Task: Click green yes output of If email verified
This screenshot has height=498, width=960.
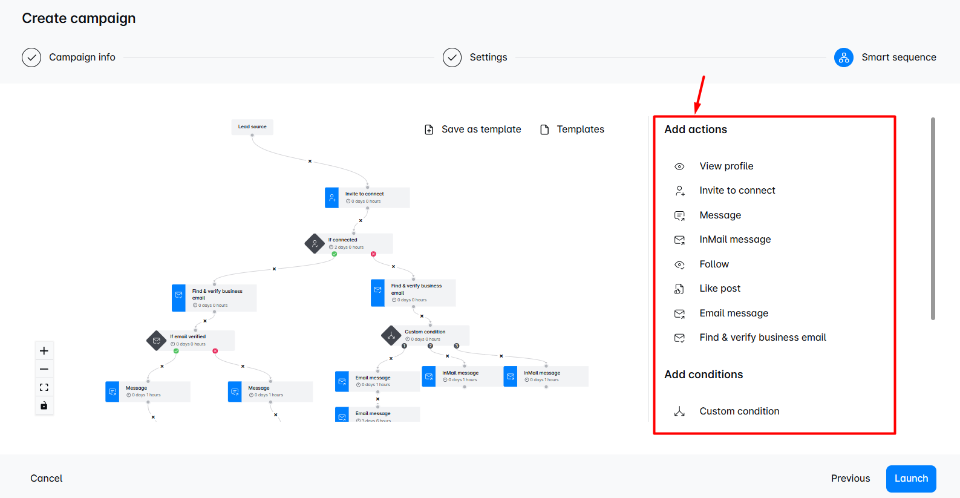Action: pyautogui.click(x=176, y=351)
